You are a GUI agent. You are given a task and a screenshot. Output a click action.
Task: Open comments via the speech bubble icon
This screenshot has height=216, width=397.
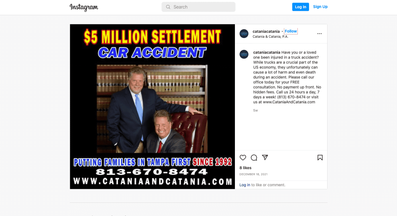(x=254, y=157)
